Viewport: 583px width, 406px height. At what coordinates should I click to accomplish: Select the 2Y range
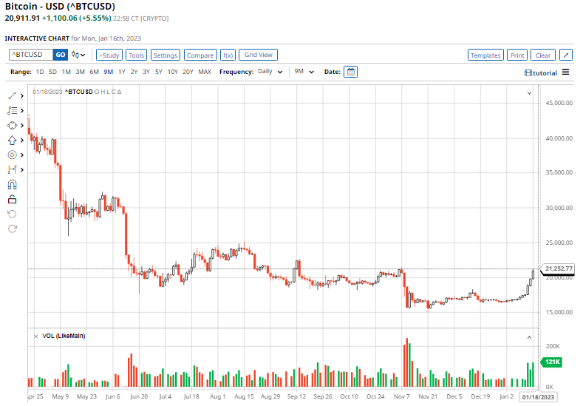(x=134, y=72)
